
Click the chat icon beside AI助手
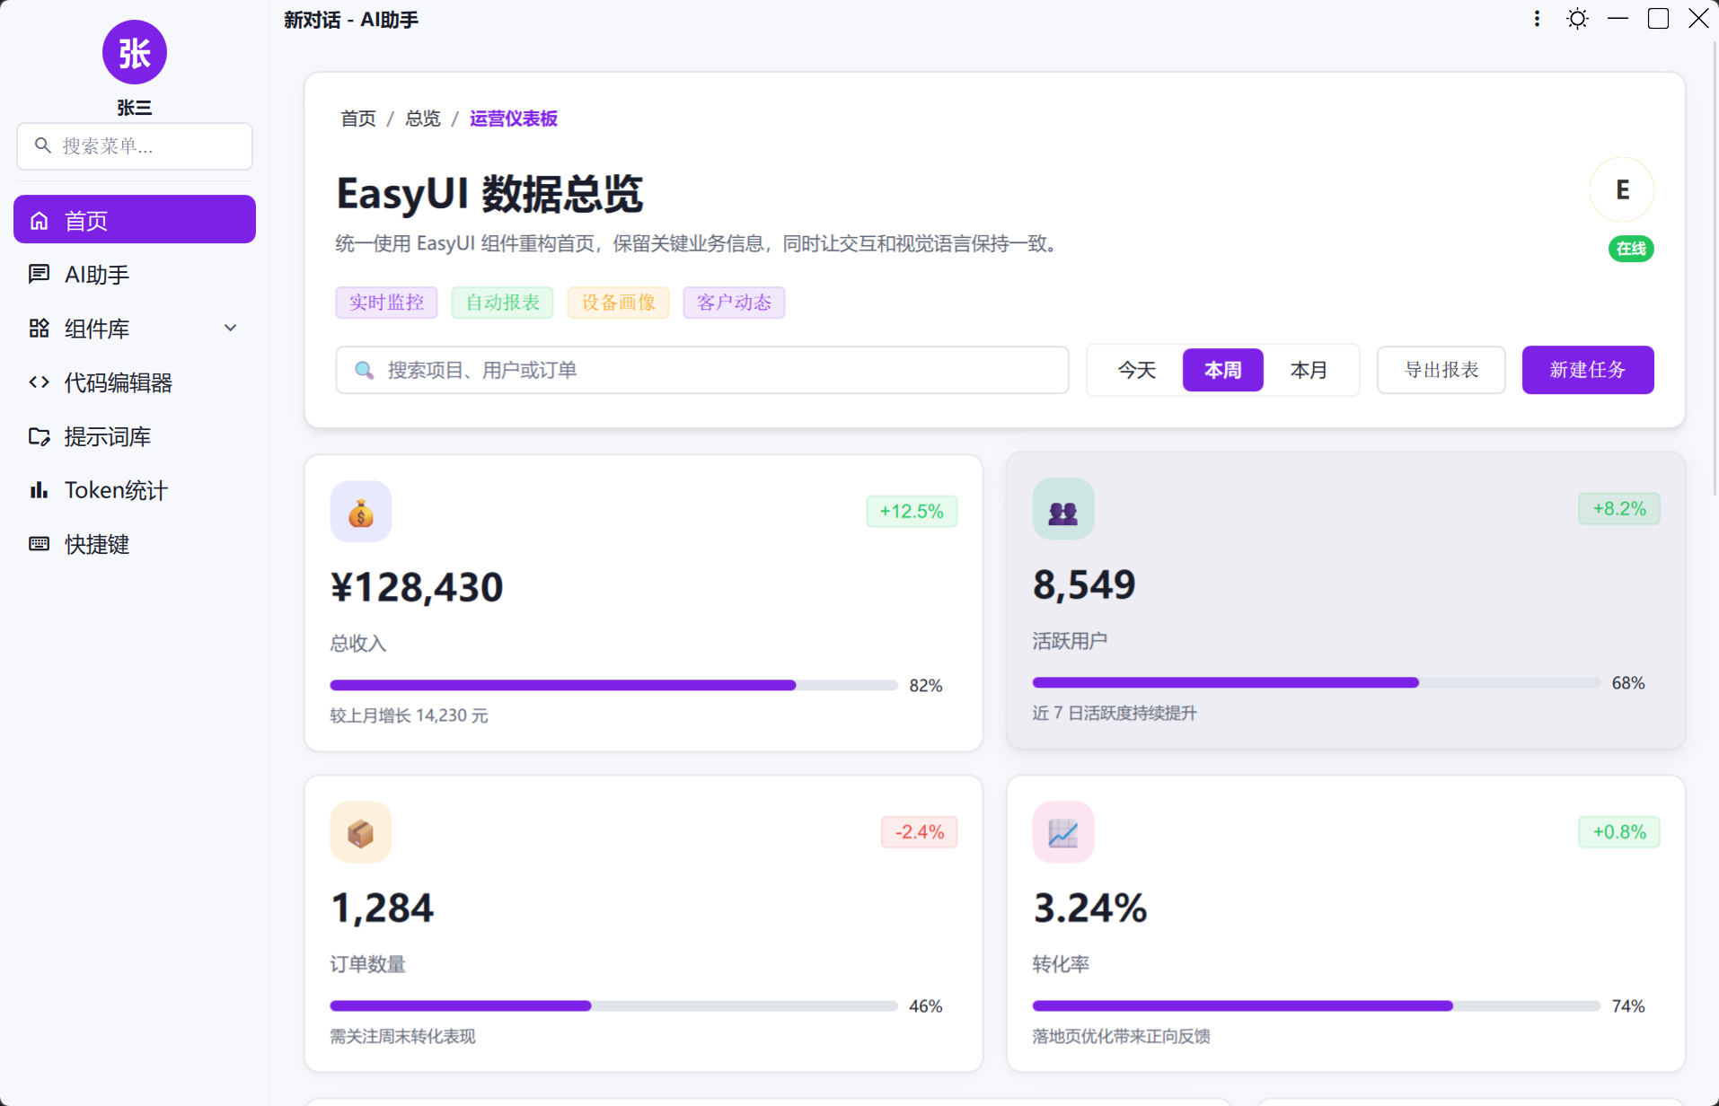point(40,274)
